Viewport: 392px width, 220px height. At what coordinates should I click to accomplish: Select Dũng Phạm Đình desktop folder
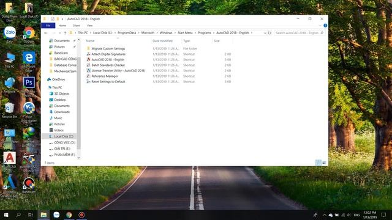(10, 12)
